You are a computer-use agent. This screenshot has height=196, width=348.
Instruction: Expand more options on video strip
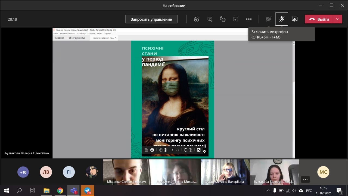click(305, 179)
